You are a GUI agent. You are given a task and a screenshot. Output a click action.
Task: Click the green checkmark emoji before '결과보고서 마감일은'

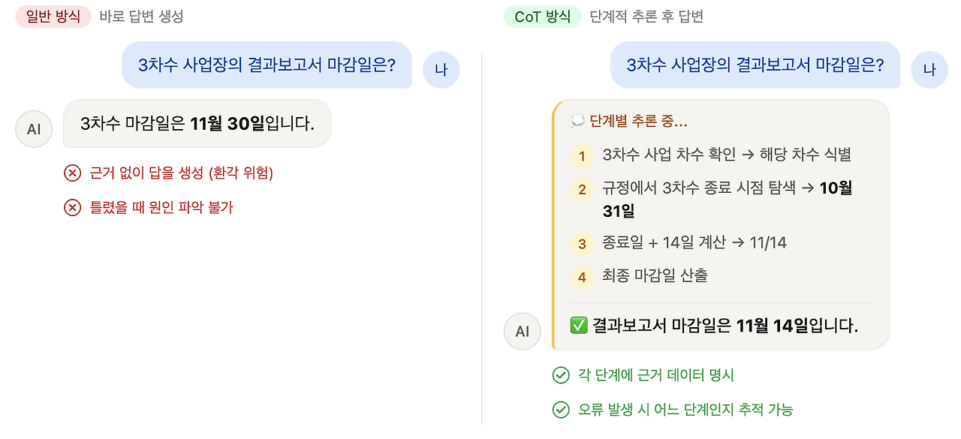[x=579, y=326]
